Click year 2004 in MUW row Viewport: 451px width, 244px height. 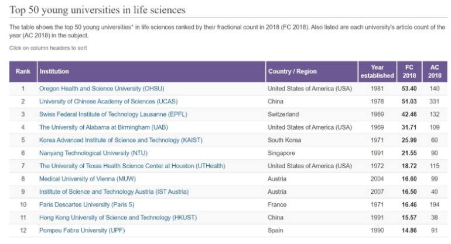[377, 179]
